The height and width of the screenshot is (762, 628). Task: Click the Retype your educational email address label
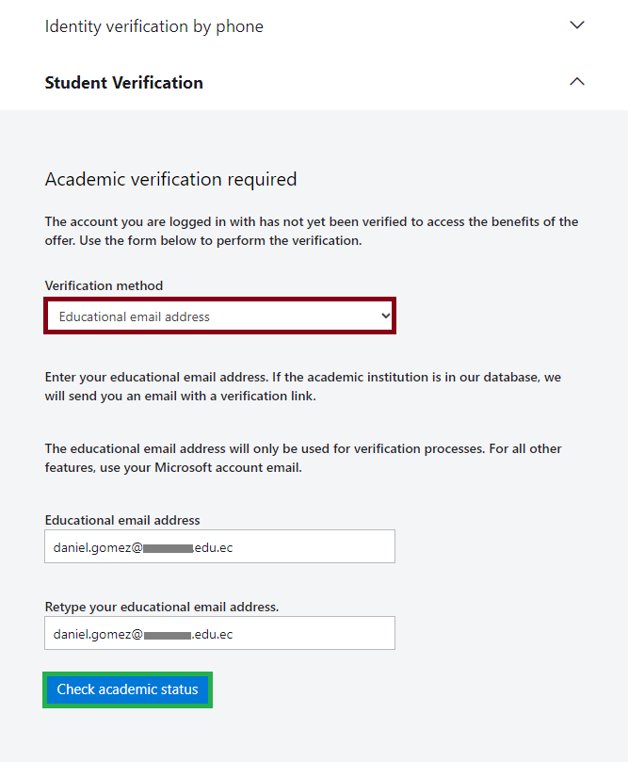click(x=162, y=607)
